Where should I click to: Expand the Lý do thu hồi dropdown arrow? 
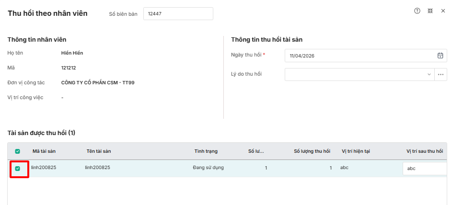tap(429, 74)
